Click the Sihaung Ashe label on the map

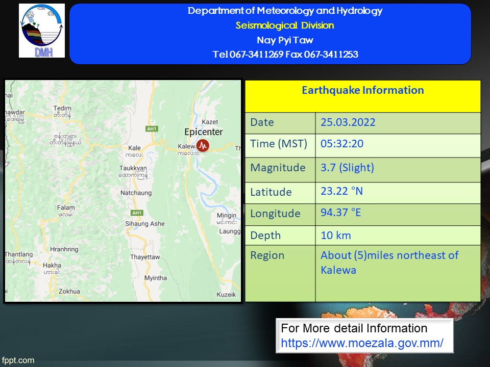point(144,223)
